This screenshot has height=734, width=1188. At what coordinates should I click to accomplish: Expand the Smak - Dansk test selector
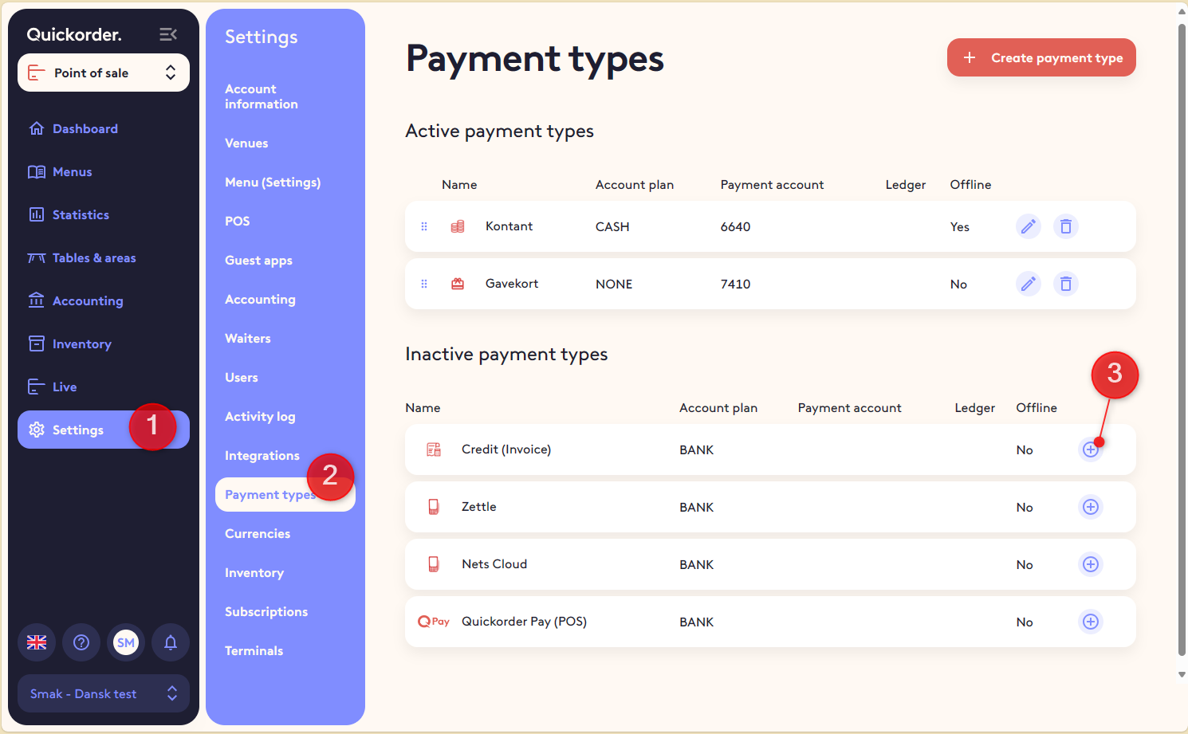click(104, 693)
